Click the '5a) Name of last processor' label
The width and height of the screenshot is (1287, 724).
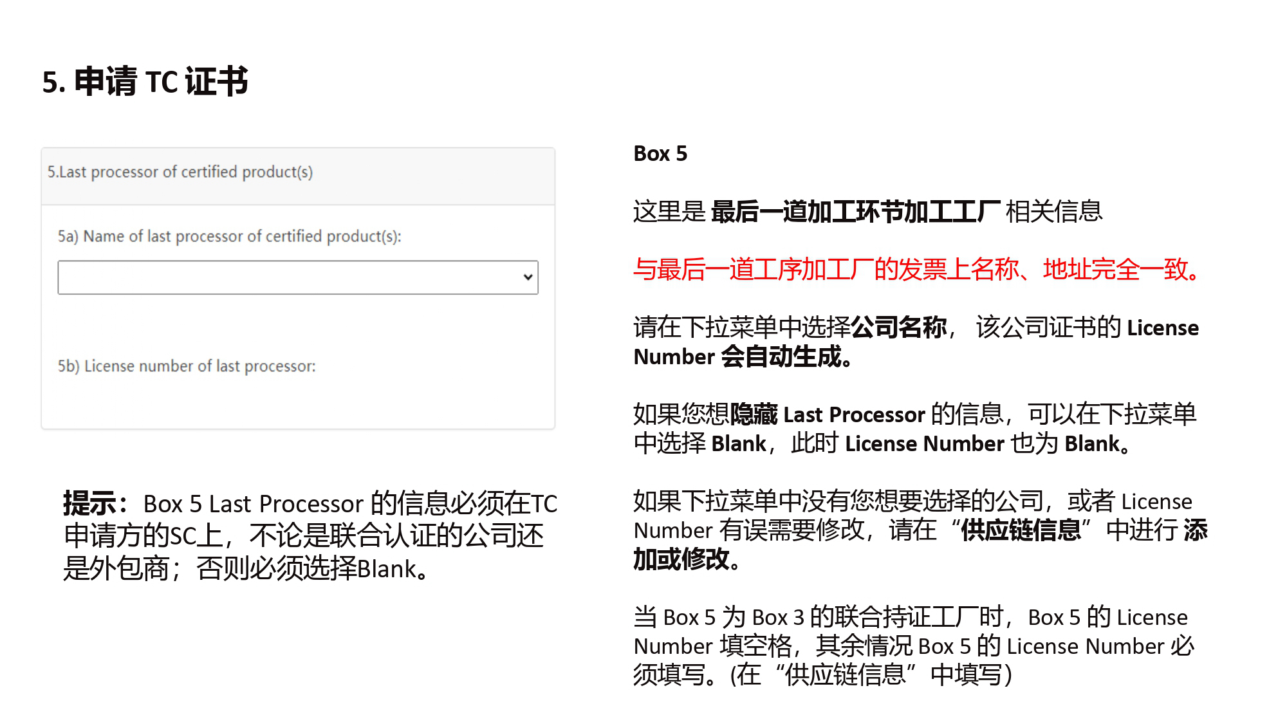tap(229, 236)
